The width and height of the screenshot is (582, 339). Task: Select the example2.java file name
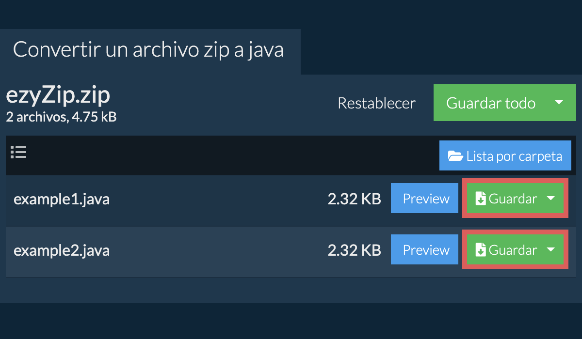click(62, 250)
